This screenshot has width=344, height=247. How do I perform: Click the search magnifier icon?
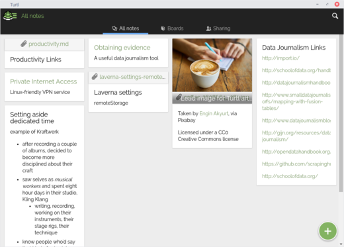tap(335, 16)
